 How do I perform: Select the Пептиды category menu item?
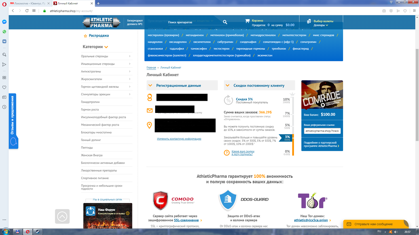pos(87,148)
